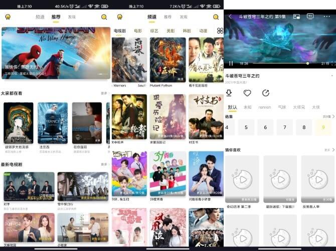Open the grid category icon beside 动漫

[220, 30]
